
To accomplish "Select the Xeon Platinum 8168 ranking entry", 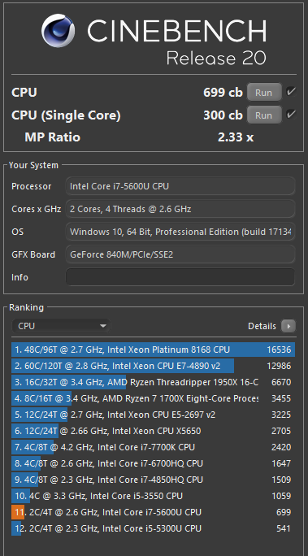I will coord(153,350).
